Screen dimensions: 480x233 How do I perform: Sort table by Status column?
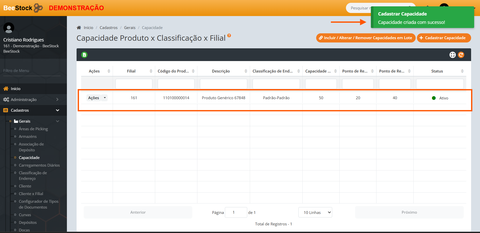[437, 71]
